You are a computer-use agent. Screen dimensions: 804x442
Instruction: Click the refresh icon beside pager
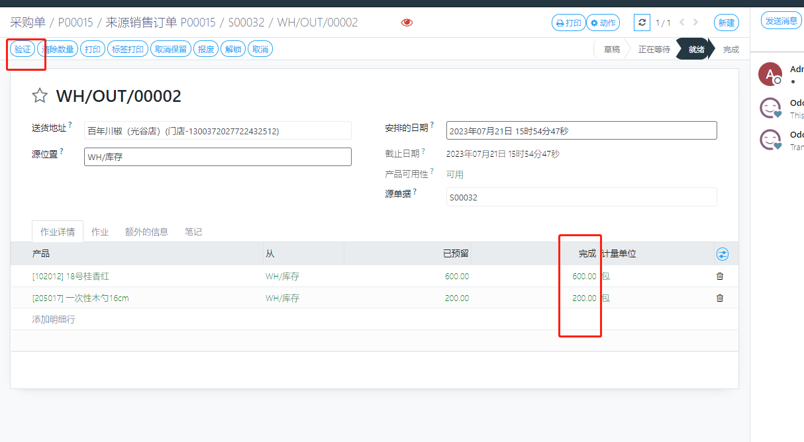[642, 22]
